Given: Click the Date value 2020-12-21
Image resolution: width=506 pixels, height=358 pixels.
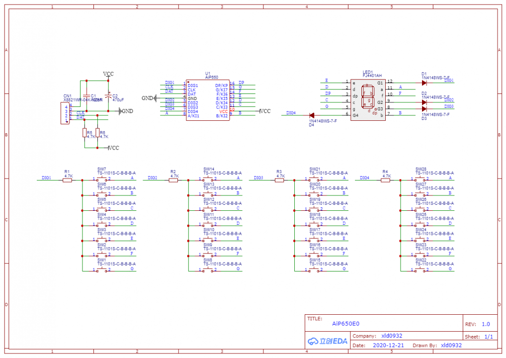Looking at the screenshot, I should point(388,345).
